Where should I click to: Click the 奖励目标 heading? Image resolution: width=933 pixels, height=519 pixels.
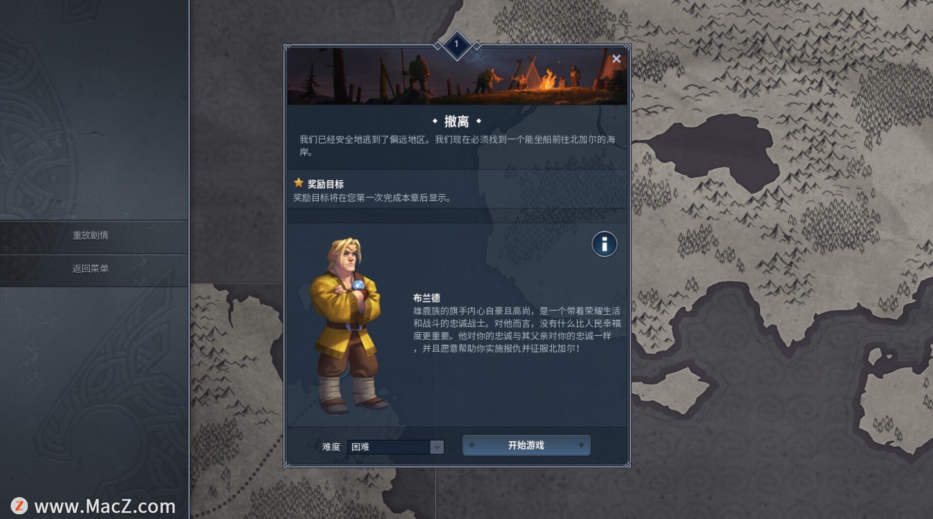click(325, 184)
